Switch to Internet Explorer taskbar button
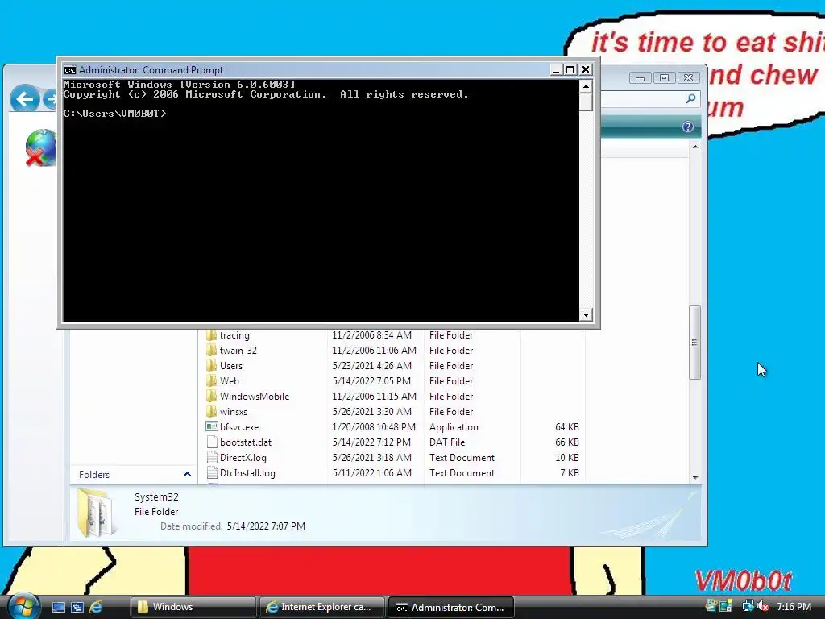The width and height of the screenshot is (825, 619). pos(322,607)
